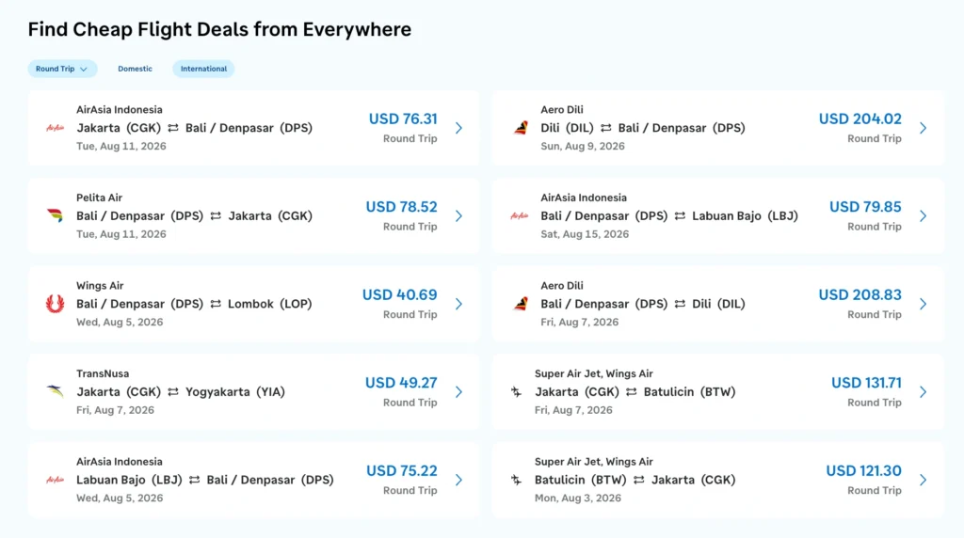Click plane icon on Batulicin–Jakarta deal
The image size is (964, 538).
point(517,480)
